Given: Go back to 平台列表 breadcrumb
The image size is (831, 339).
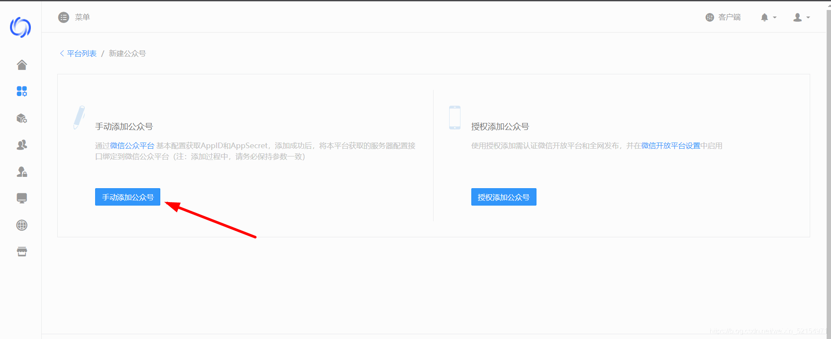Looking at the screenshot, I should pyautogui.click(x=81, y=53).
